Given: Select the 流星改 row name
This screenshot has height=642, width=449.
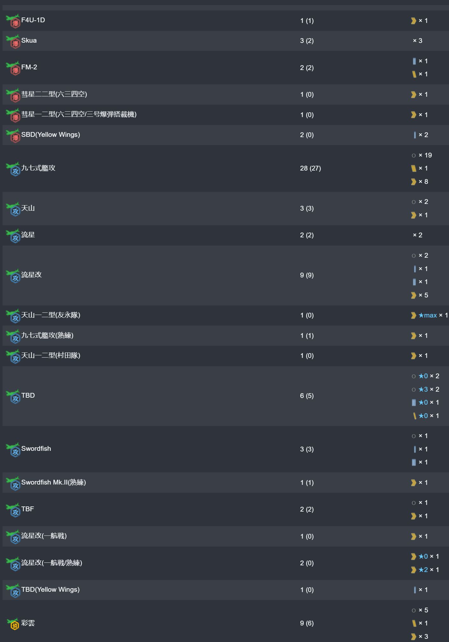Looking at the screenshot, I should click(x=31, y=275).
